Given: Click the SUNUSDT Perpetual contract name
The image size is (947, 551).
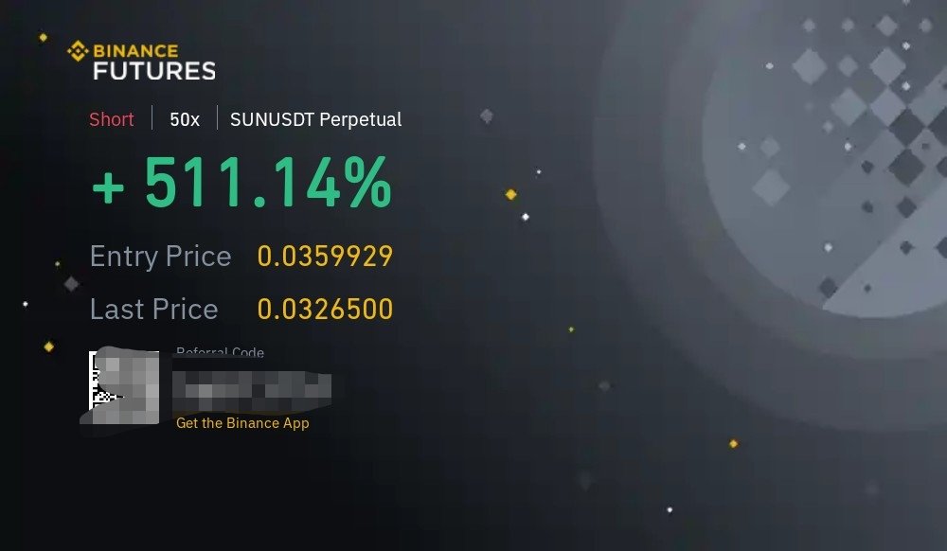Looking at the screenshot, I should (316, 119).
